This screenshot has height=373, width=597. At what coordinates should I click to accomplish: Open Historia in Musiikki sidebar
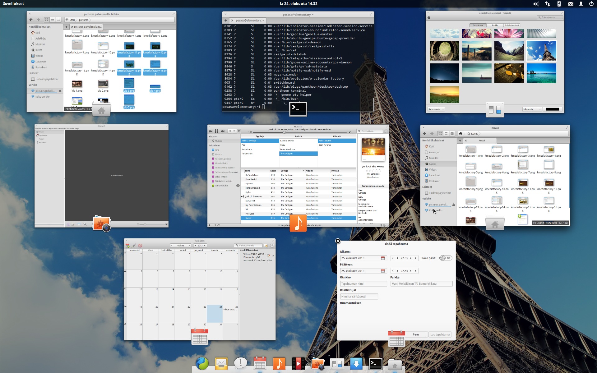click(x=219, y=154)
